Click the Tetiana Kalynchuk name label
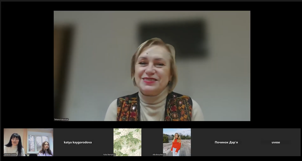This screenshot has width=302, height=161. click(x=61, y=119)
